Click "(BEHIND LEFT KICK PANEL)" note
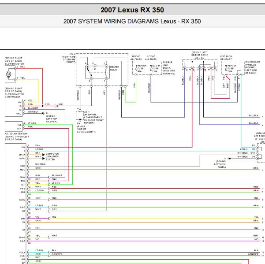The width and height of the screenshot is (265, 264). click(x=220, y=164)
